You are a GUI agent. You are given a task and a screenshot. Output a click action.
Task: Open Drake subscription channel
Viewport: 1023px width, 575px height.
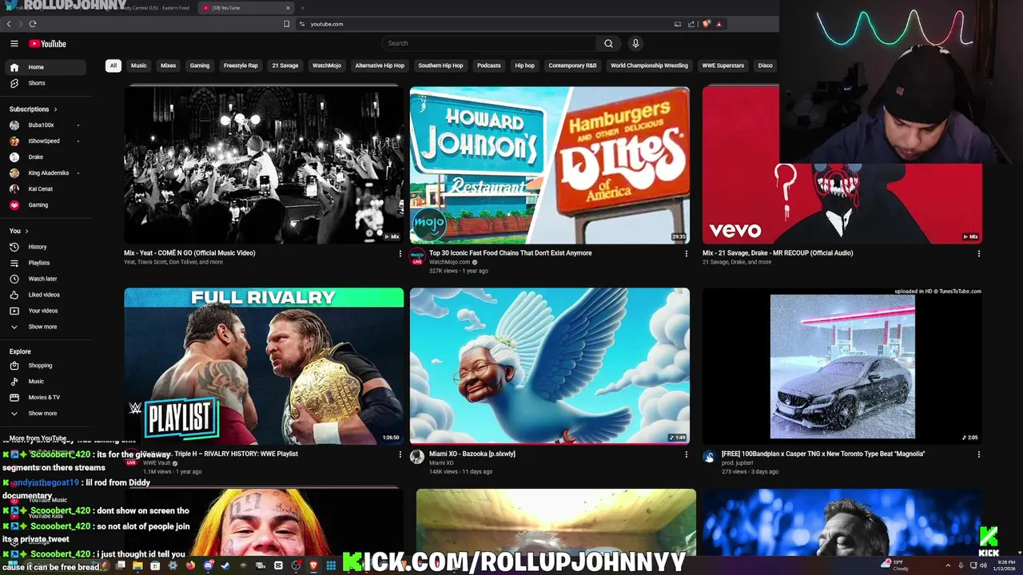coord(46,157)
